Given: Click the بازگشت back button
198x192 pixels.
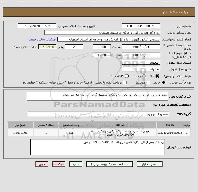Looking at the screenshot, I should point(59,164).
